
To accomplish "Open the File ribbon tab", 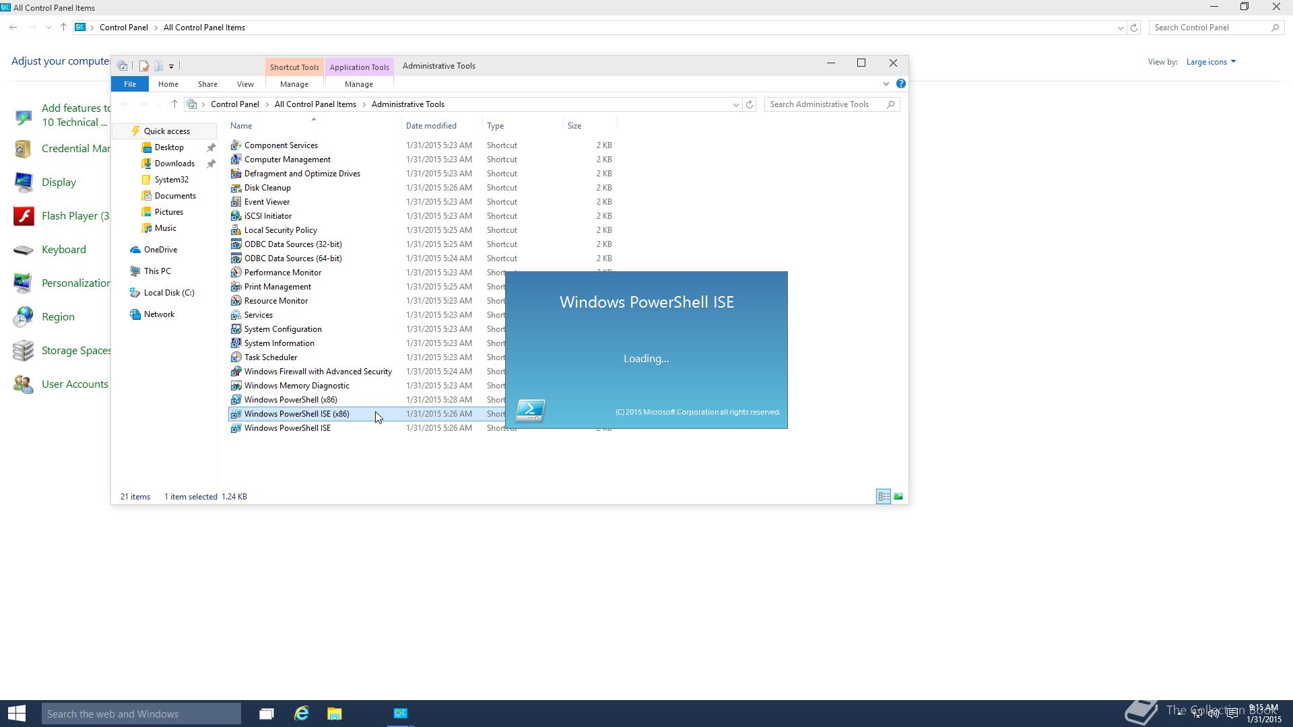I will click(x=130, y=84).
